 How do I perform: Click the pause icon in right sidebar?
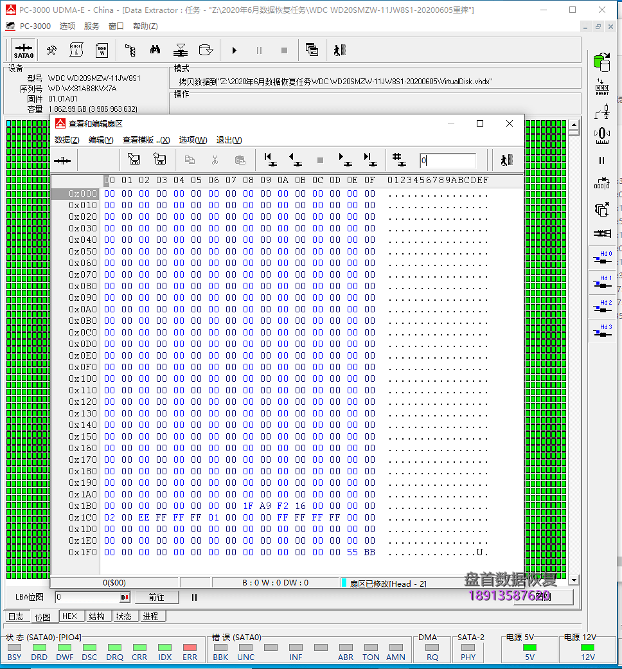coord(601,161)
